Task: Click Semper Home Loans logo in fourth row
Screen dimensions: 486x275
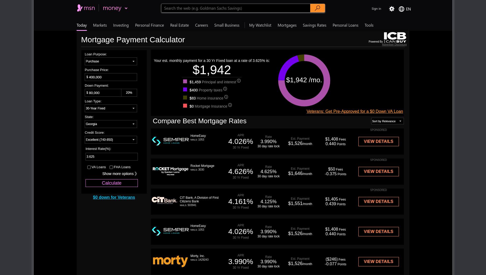Action: 170,231
